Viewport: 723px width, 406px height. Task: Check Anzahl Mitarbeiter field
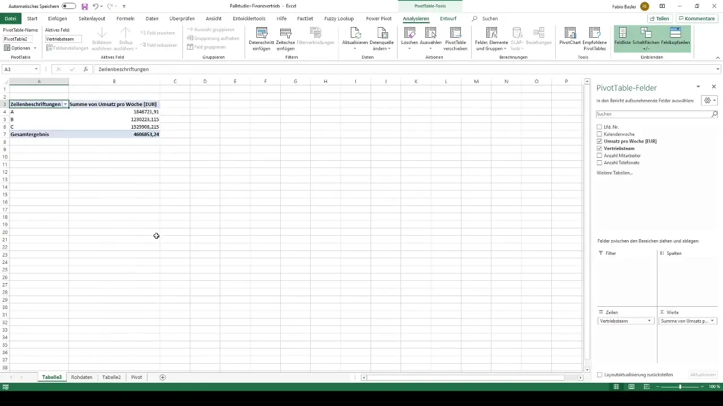coord(599,156)
